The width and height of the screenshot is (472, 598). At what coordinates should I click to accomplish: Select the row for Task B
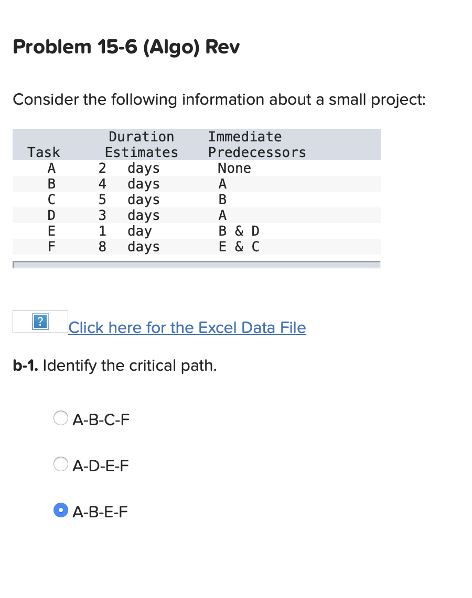pyautogui.click(x=157, y=184)
